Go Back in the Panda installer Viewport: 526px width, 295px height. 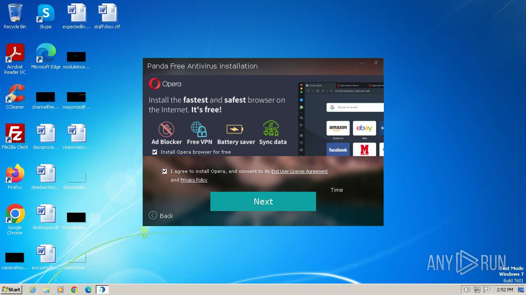point(161,216)
